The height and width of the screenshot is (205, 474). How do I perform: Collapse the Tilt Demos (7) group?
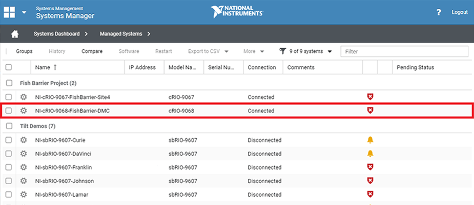tap(38, 126)
